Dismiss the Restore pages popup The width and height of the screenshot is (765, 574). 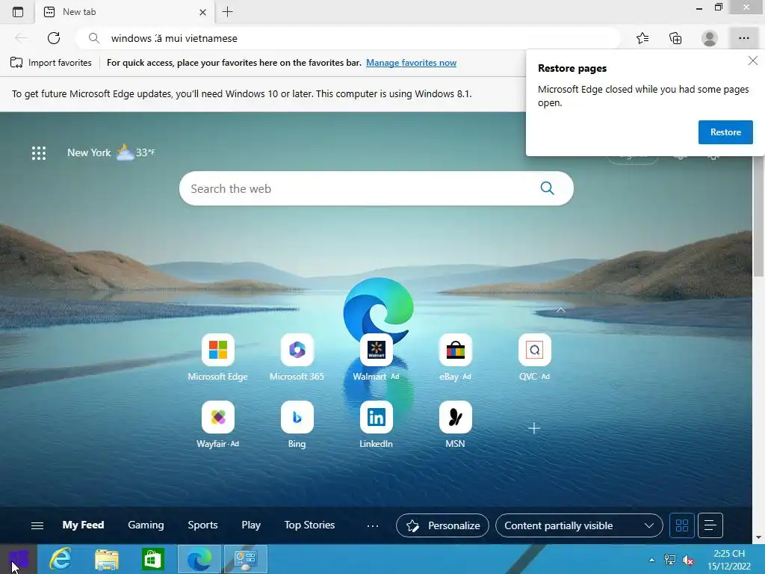(753, 61)
